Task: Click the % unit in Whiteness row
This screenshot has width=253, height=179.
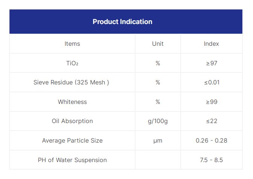Action: (x=158, y=102)
